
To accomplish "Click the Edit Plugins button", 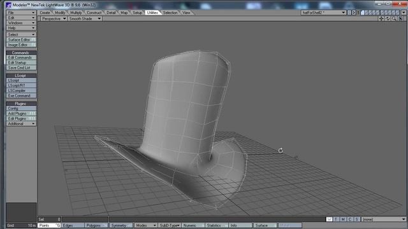I will tap(21, 119).
